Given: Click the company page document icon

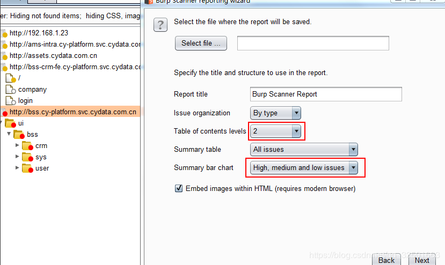Looking at the screenshot, I should click(11, 90).
